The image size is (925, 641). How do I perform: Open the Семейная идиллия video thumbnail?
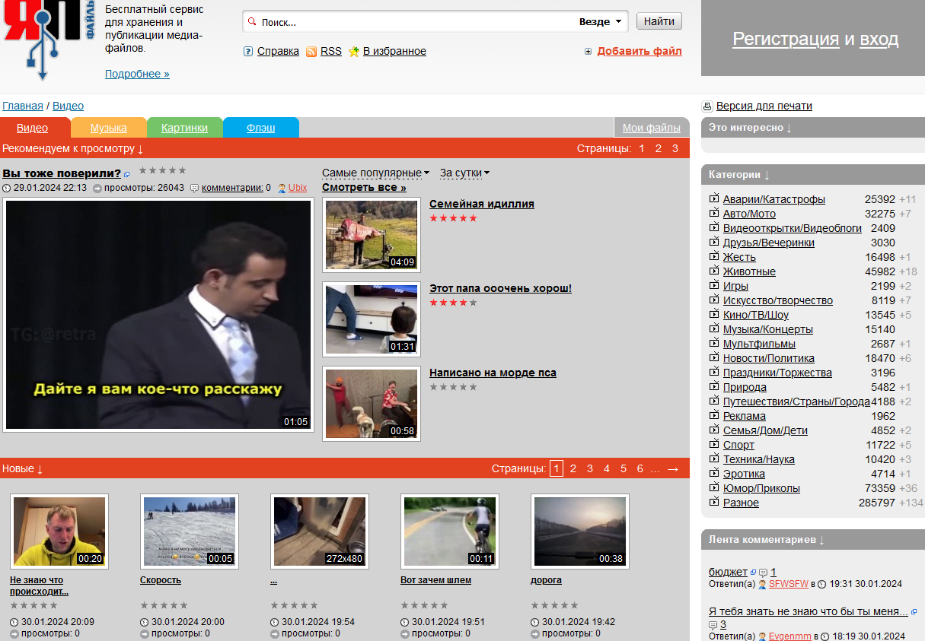click(372, 235)
